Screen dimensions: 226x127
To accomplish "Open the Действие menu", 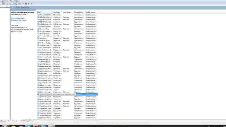I will 5,1.
